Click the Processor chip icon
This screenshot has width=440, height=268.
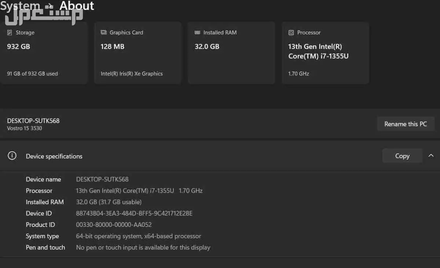pyautogui.click(x=291, y=32)
